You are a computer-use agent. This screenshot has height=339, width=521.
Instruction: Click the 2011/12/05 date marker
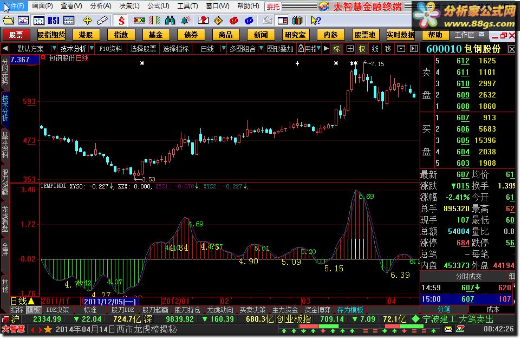[x=109, y=302]
